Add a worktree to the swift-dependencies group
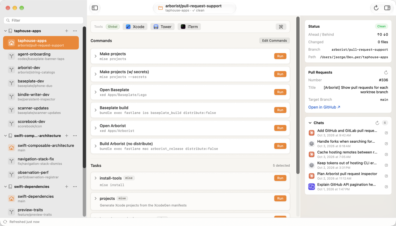Image resolution: width=396 pixels, height=226 pixels. pyautogui.click(x=67, y=186)
